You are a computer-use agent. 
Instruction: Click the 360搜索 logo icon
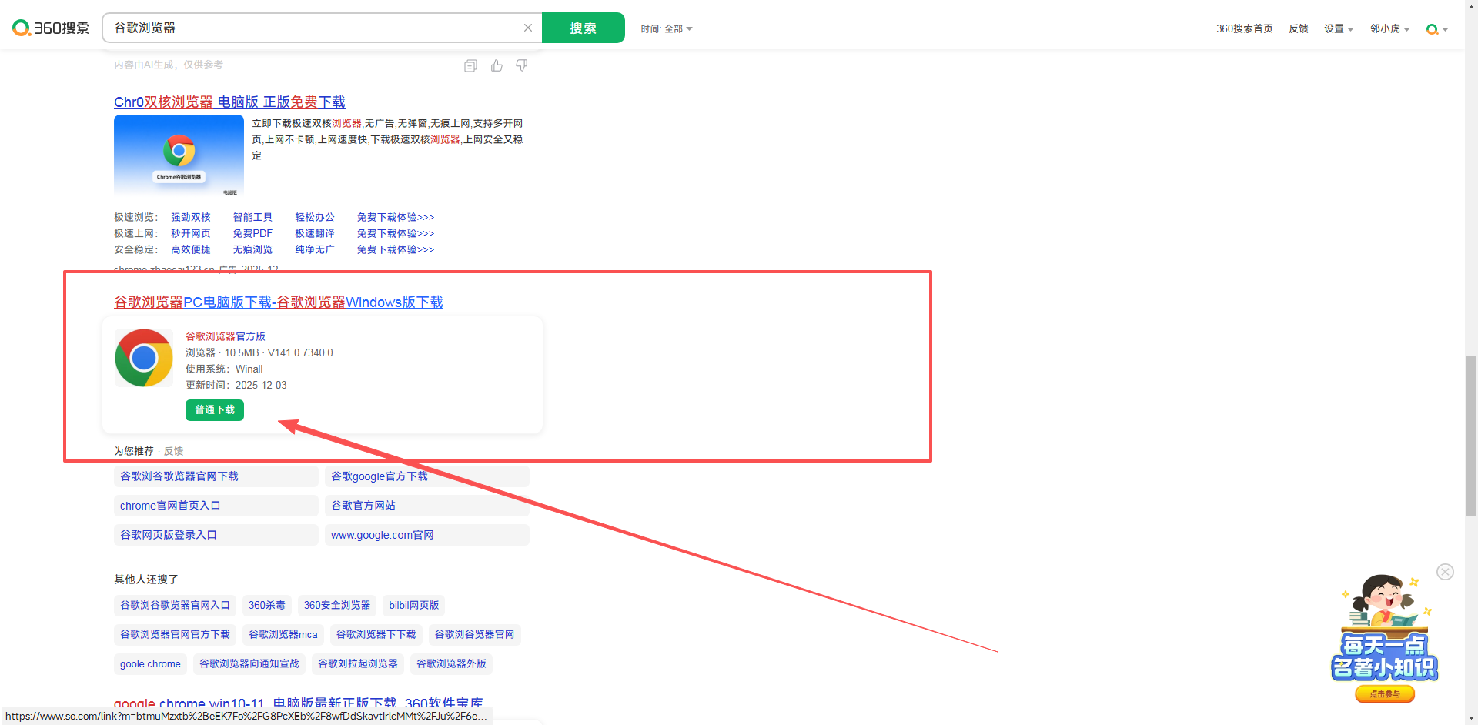tap(22, 28)
